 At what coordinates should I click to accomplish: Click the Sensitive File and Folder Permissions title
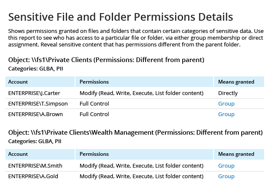tap(121, 17)
